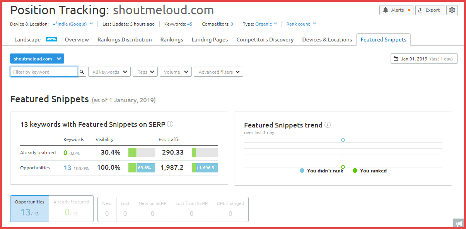Focus the Filter by keyword input
This screenshot has width=466, height=229.
(44, 72)
